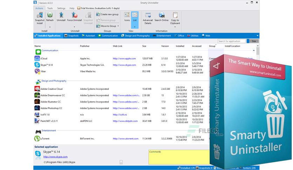The image size is (293, 170).
Task: Select the Adobe Photoshop CC icon
Action: 37,108
